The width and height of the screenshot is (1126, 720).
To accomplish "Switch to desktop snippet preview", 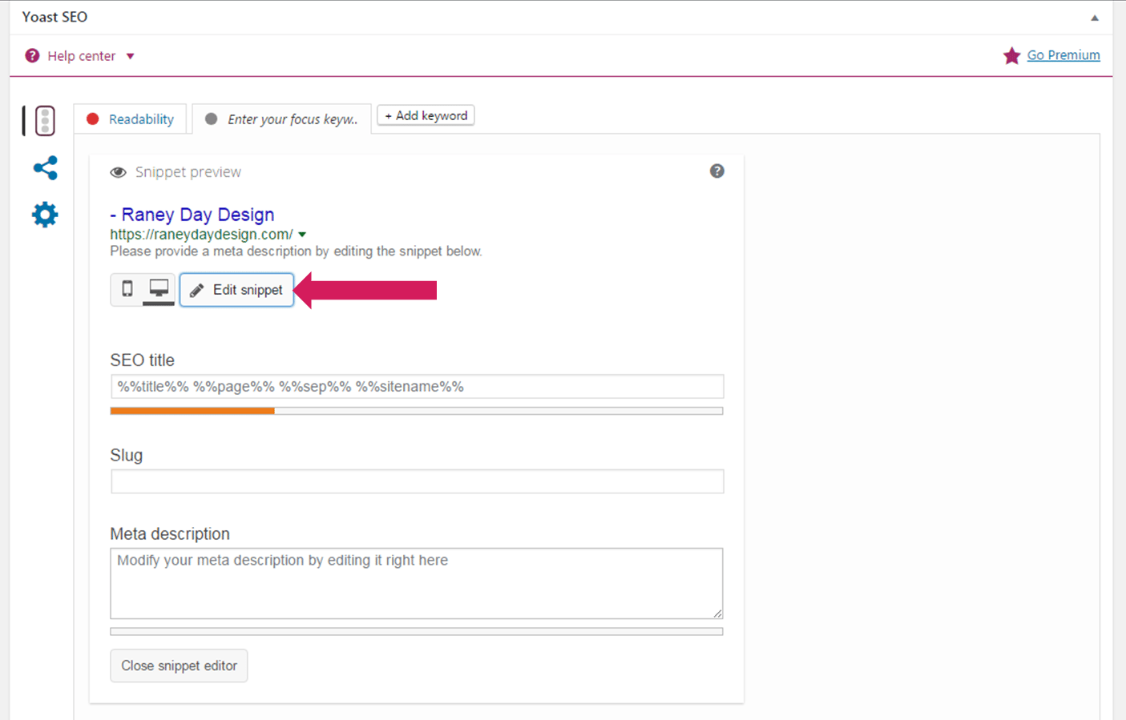I will [159, 289].
